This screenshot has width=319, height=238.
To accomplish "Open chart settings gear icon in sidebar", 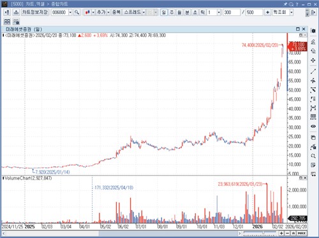I will [313, 31].
